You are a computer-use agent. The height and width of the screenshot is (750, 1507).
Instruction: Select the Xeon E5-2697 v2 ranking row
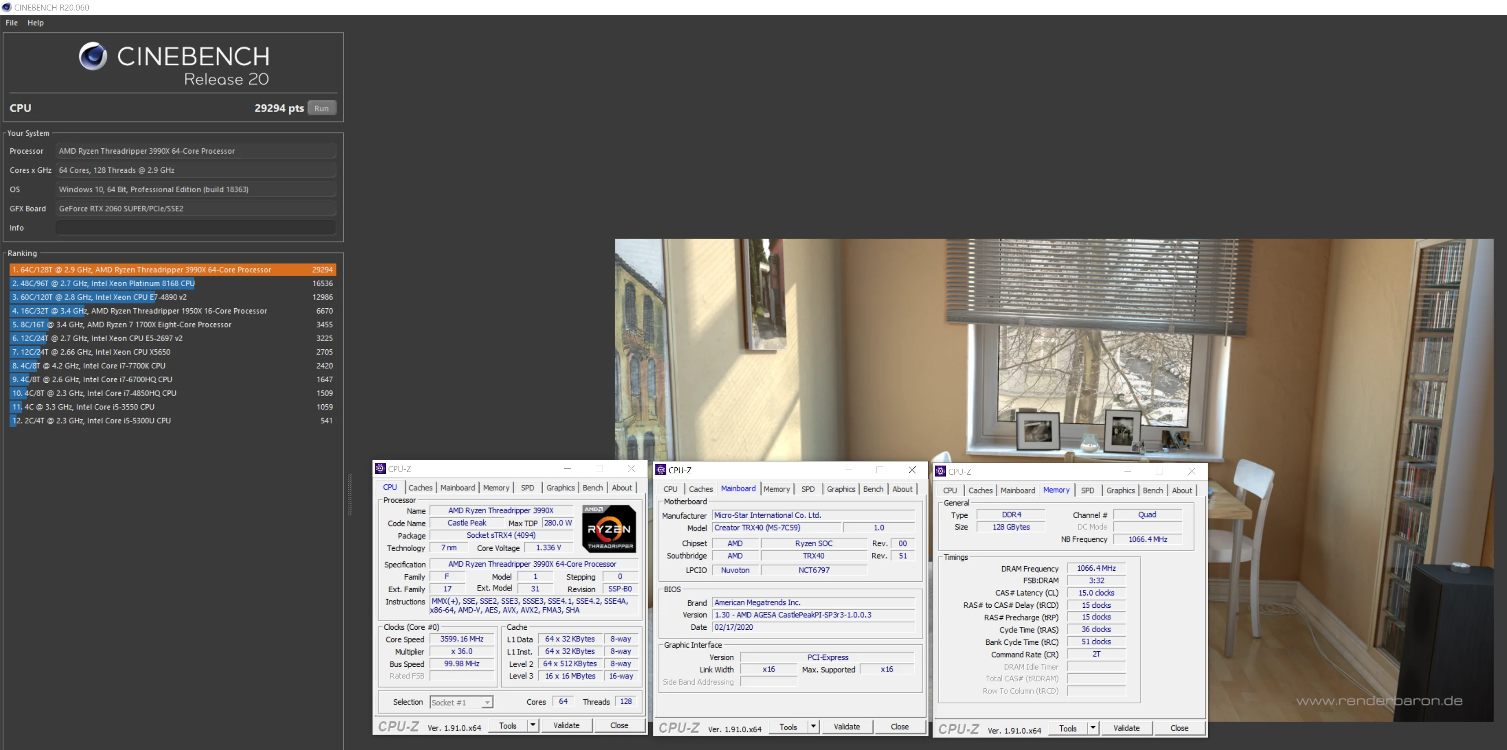coord(173,338)
